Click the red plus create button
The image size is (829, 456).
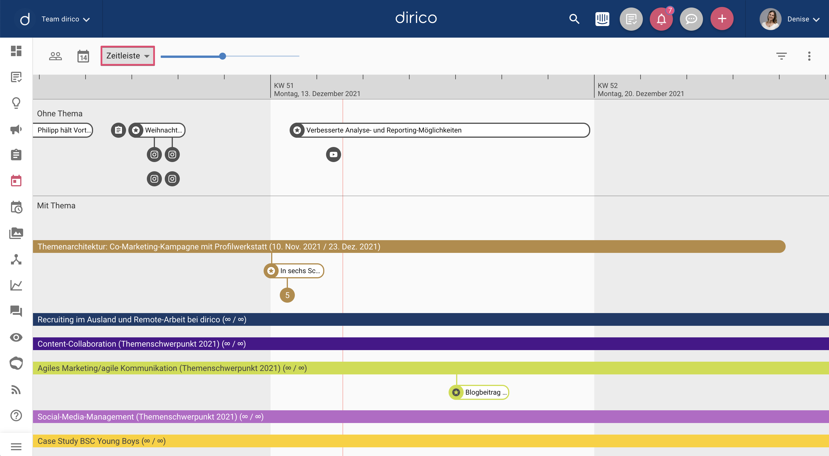tap(722, 19)
